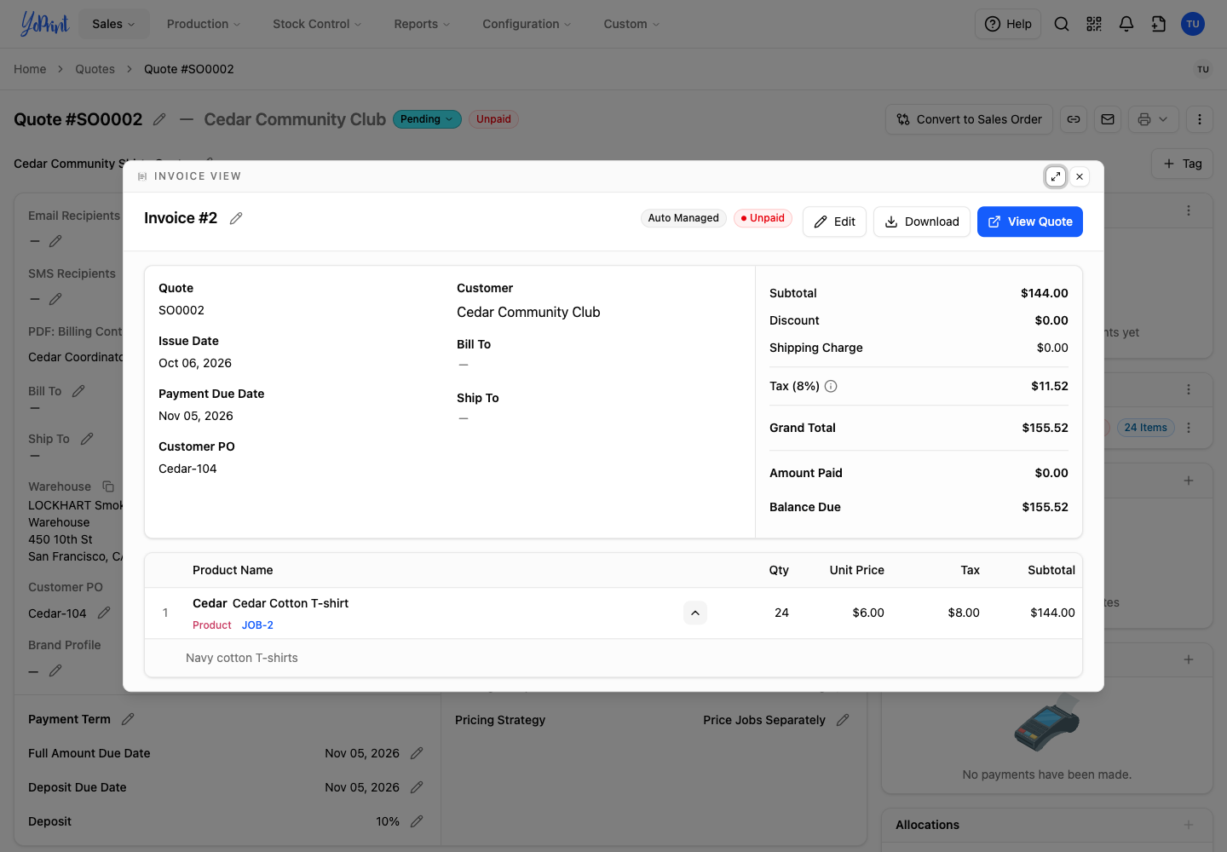Open the QR code scanner icon
1227x852 pixels.
(1094, 24)
